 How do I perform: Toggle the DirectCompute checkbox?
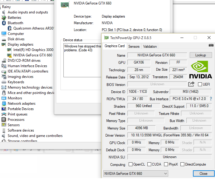[x=182, y=164]
